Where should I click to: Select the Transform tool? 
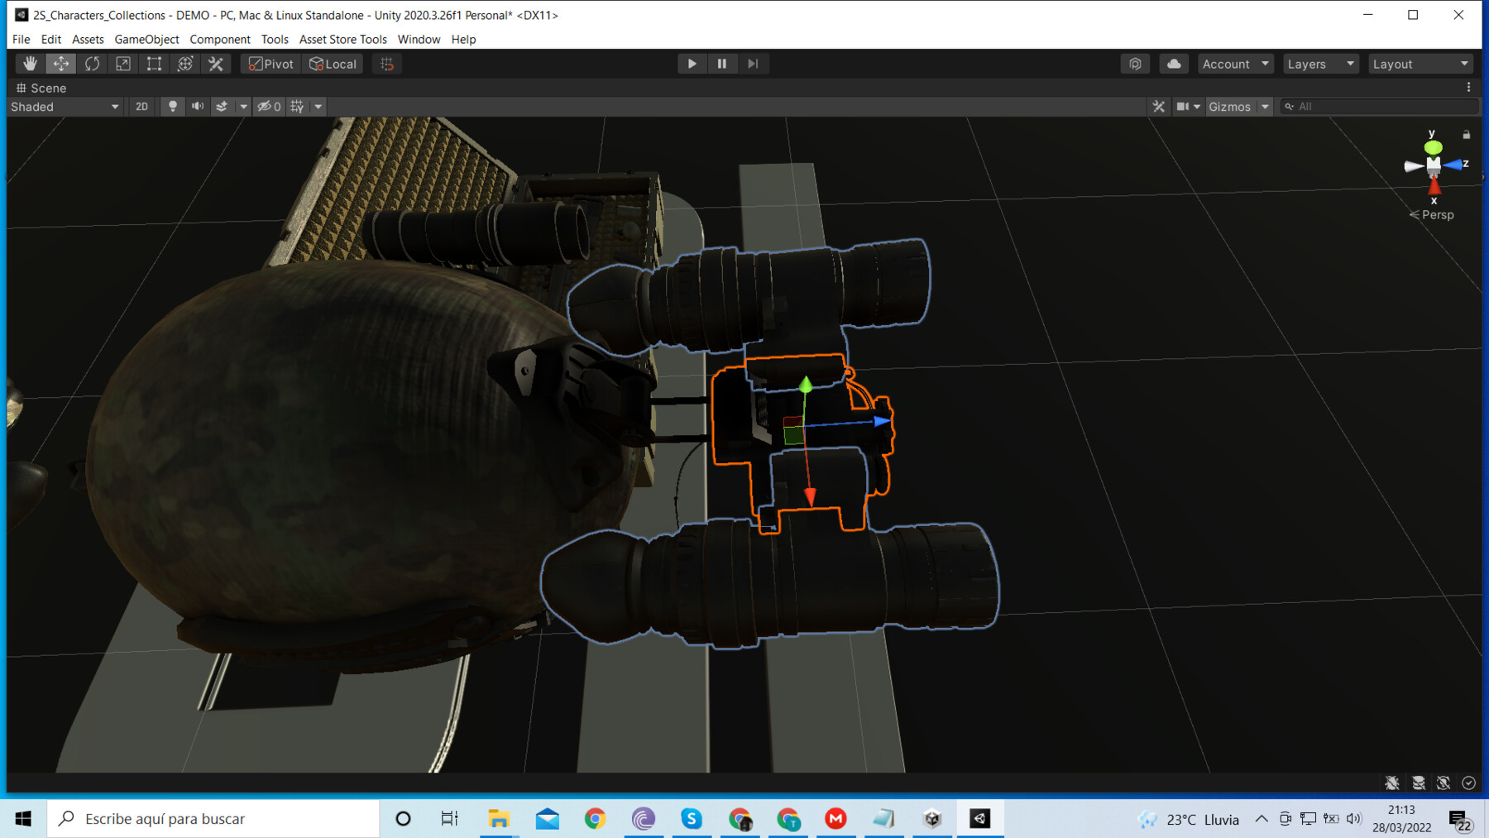(185, 64)
